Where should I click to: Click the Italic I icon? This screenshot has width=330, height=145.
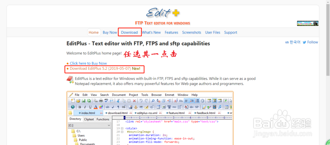point(85,107)
